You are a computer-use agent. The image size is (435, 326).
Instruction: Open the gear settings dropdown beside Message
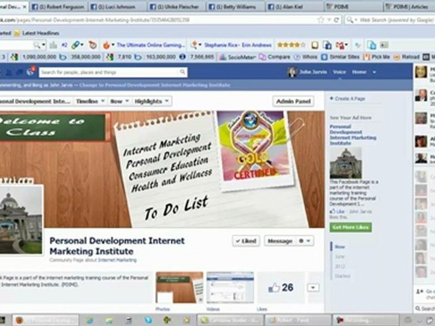click(x=305, y=241)
